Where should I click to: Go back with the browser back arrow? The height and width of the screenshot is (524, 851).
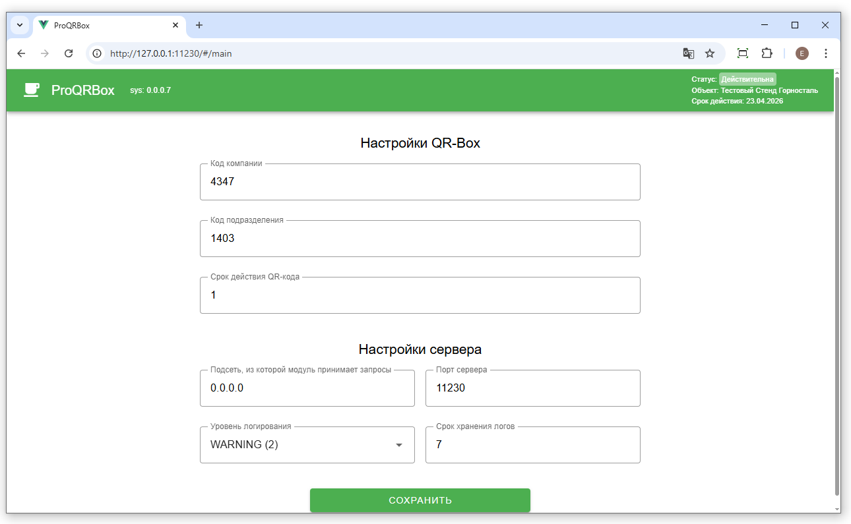(x=21, y=53)
